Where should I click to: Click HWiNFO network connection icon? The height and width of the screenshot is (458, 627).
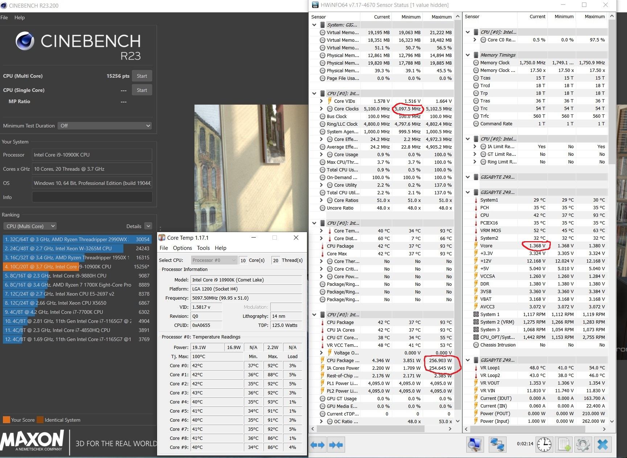pos(497,445)
